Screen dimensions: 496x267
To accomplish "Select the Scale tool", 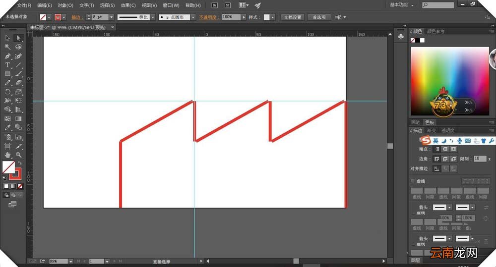I will 18,92.
